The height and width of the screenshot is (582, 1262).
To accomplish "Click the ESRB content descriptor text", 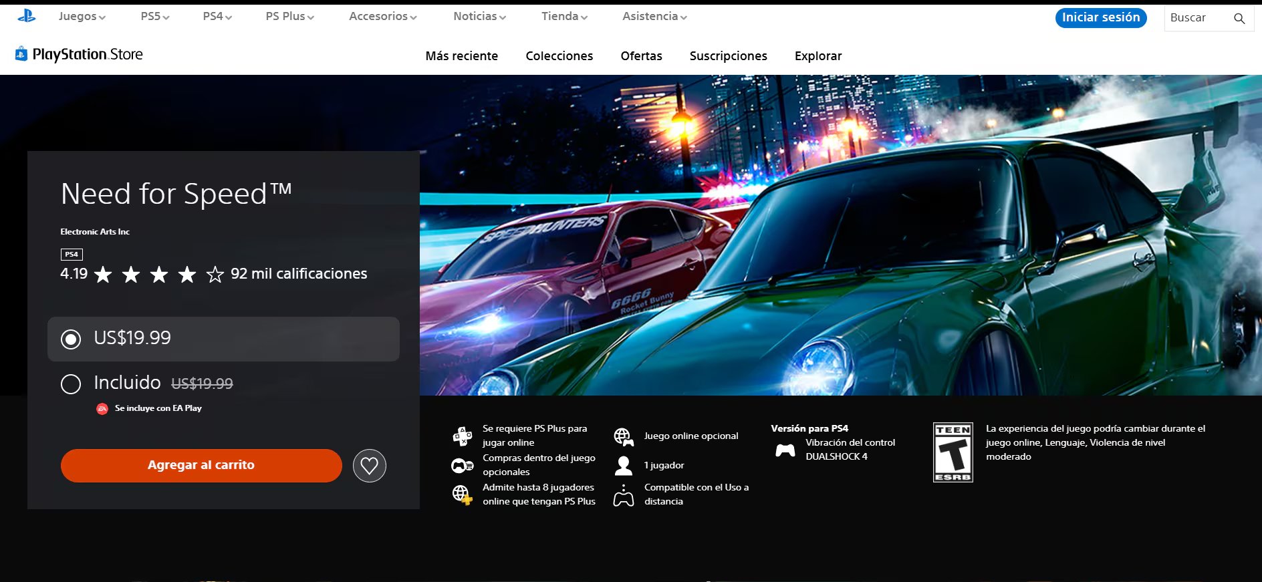I will point(1096,442).
